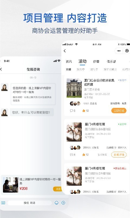
Task: Tap 查看详情 button
Action: click(x=119, y=155)
